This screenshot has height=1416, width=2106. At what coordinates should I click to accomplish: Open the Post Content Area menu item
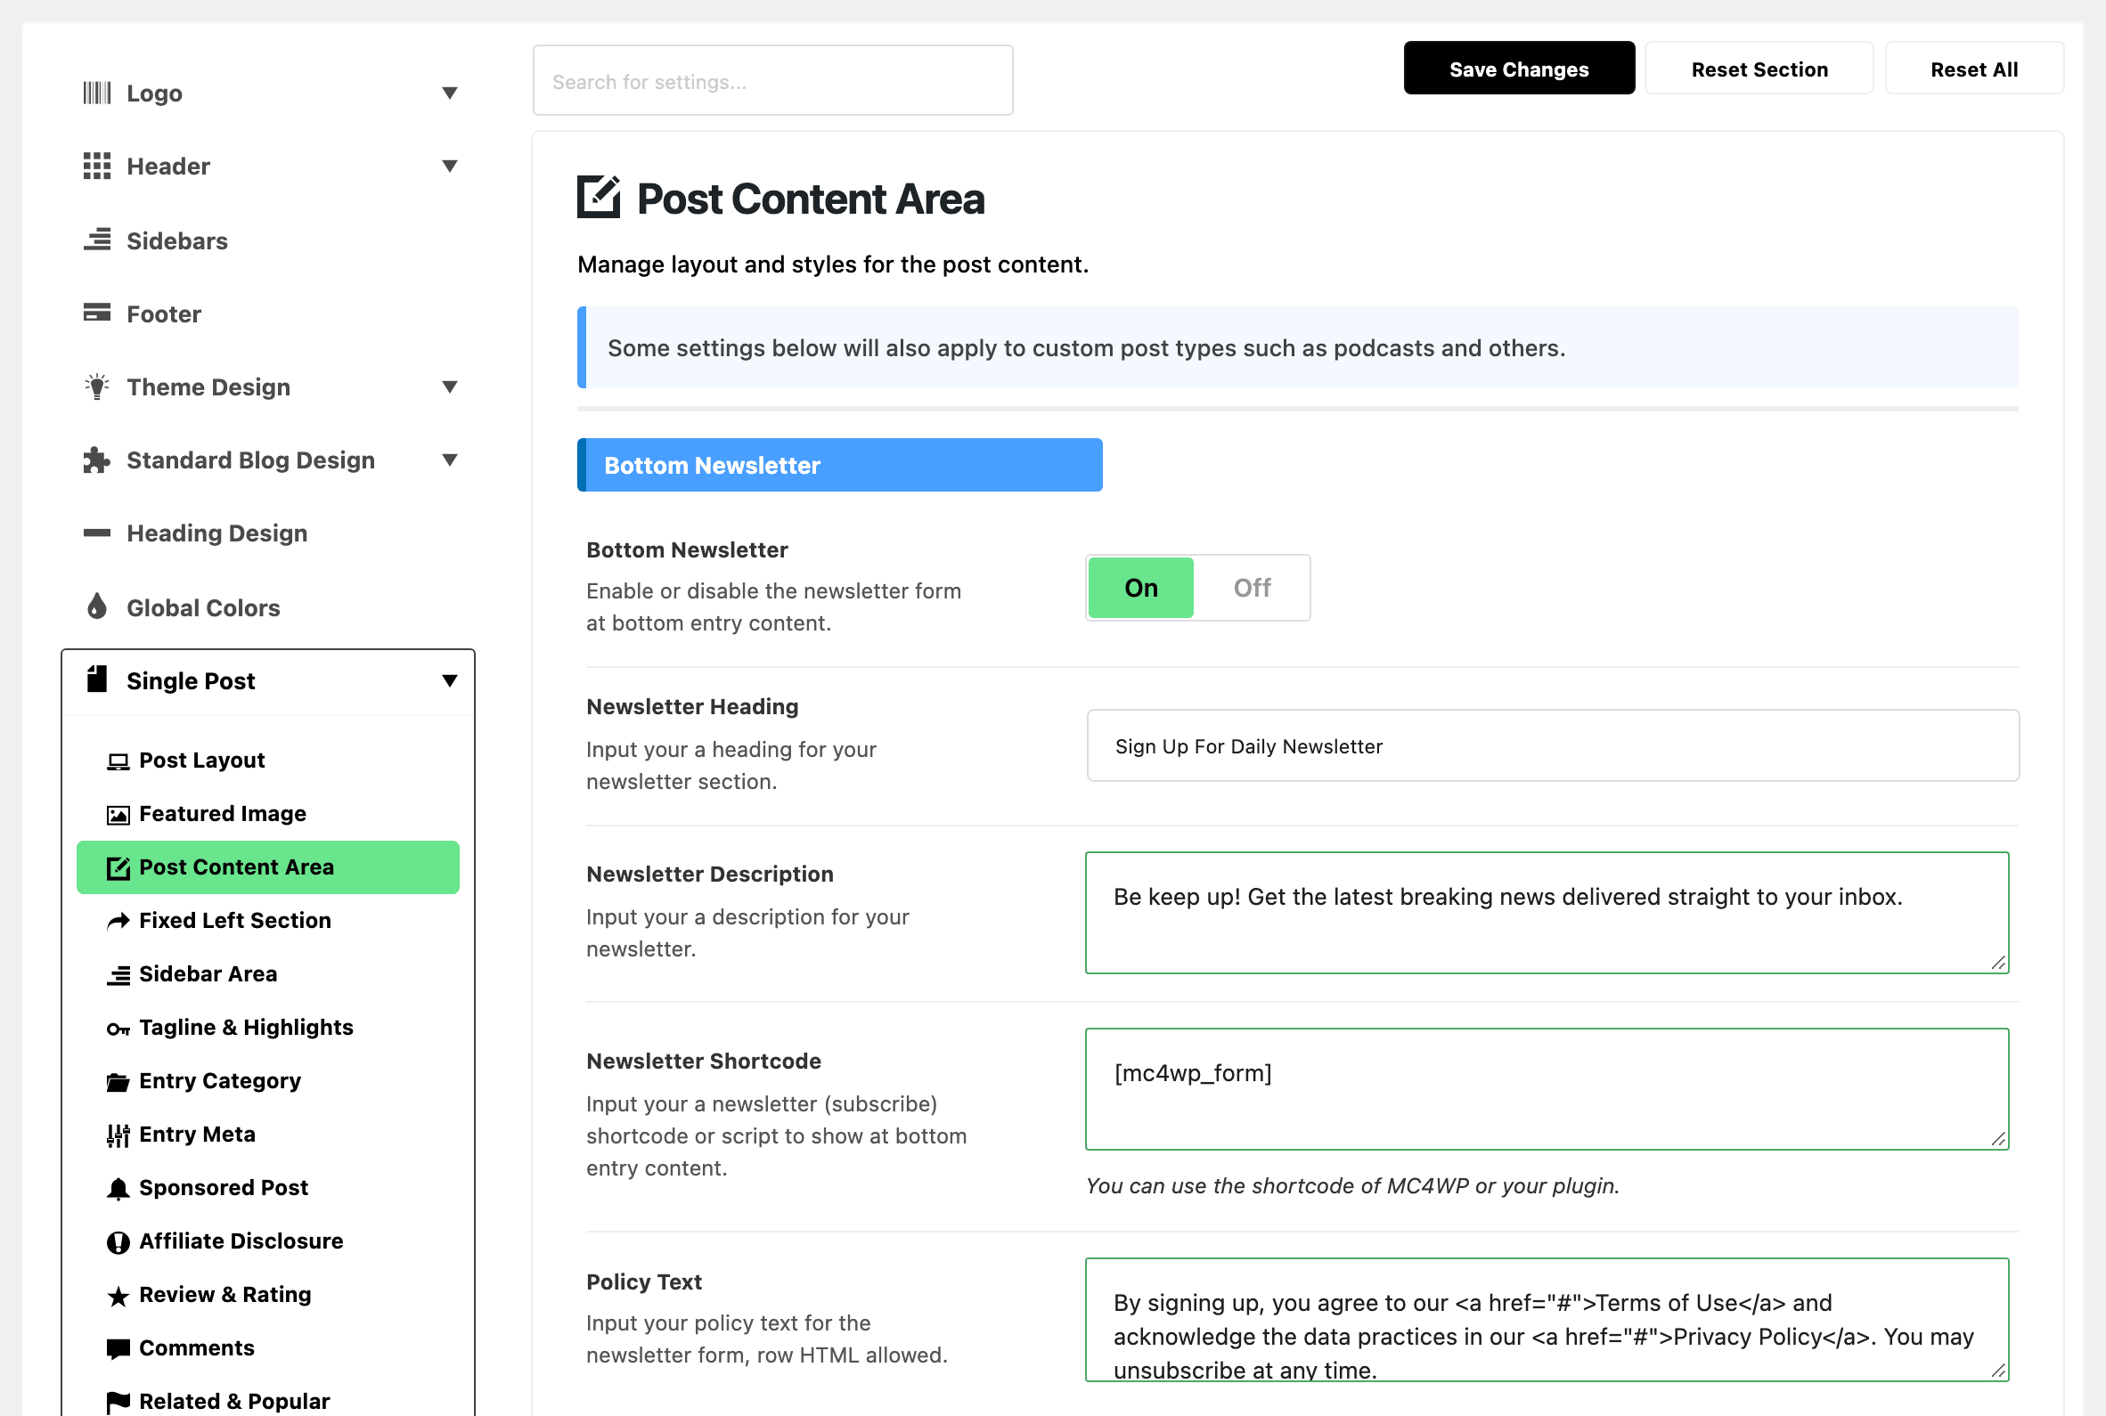(268, 867)
